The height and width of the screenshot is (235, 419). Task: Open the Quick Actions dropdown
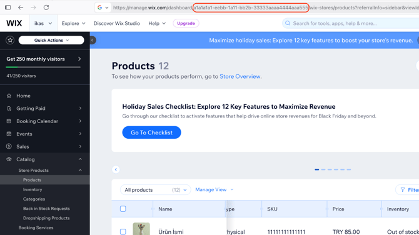[51, 41]
